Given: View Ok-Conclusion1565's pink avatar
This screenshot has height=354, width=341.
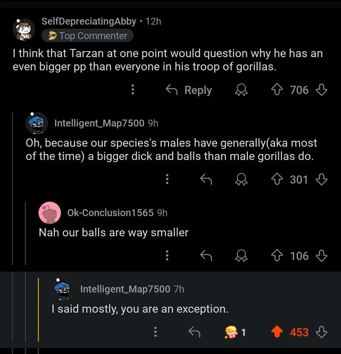Looking at the screenshot, I should click(x=50, y=213).
